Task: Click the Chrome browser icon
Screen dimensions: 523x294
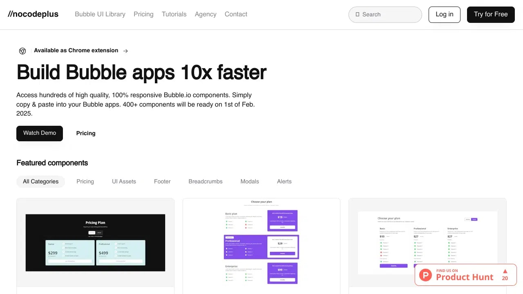Action: pos(22,51)
